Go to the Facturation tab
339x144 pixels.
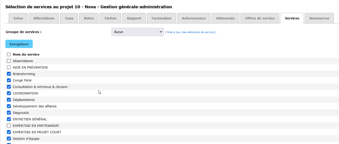161,18
